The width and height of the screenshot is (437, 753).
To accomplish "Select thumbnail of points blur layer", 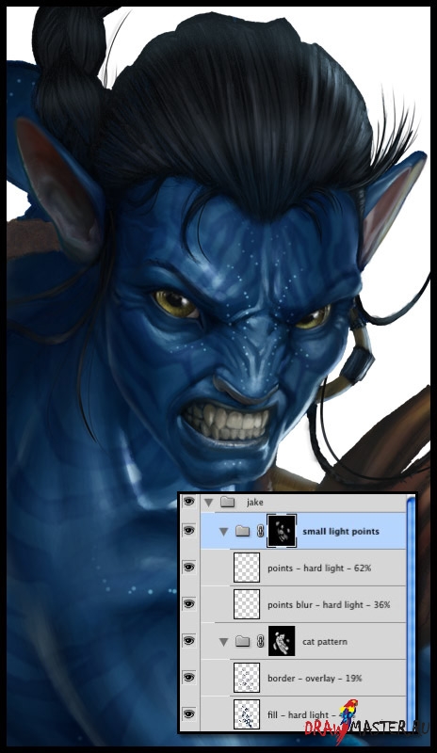I will click(247, 604).
